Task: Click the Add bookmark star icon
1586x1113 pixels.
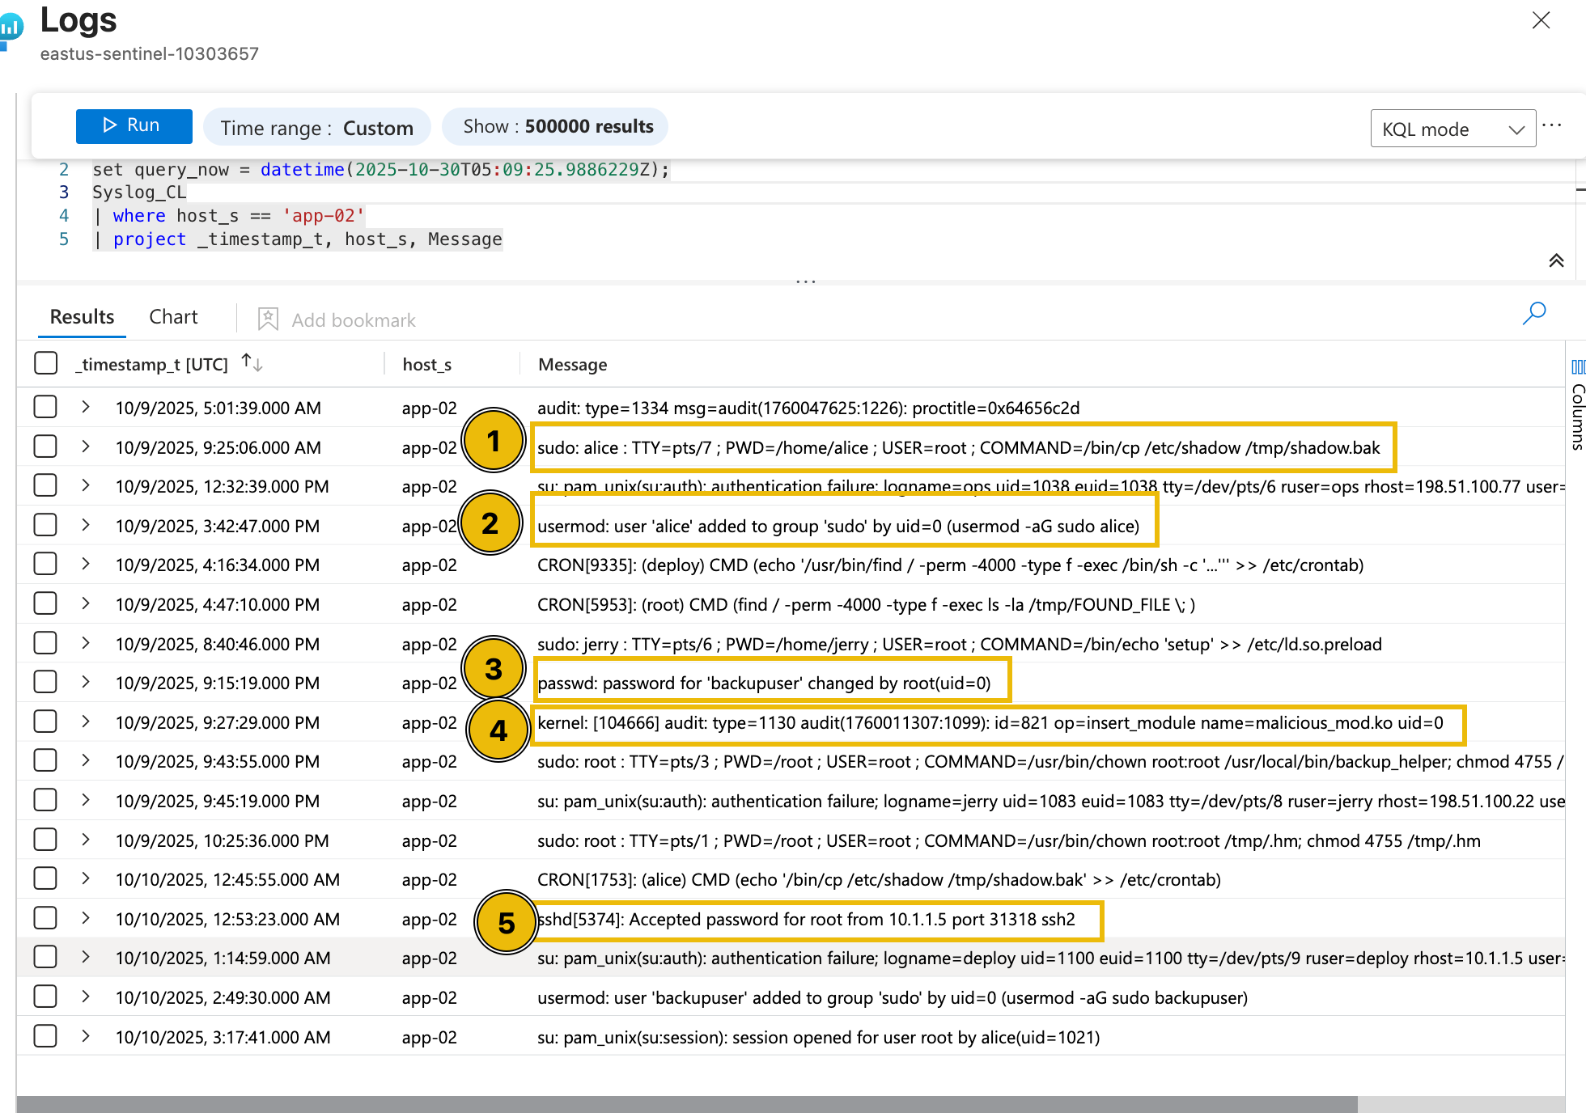Action: (267, 319)
